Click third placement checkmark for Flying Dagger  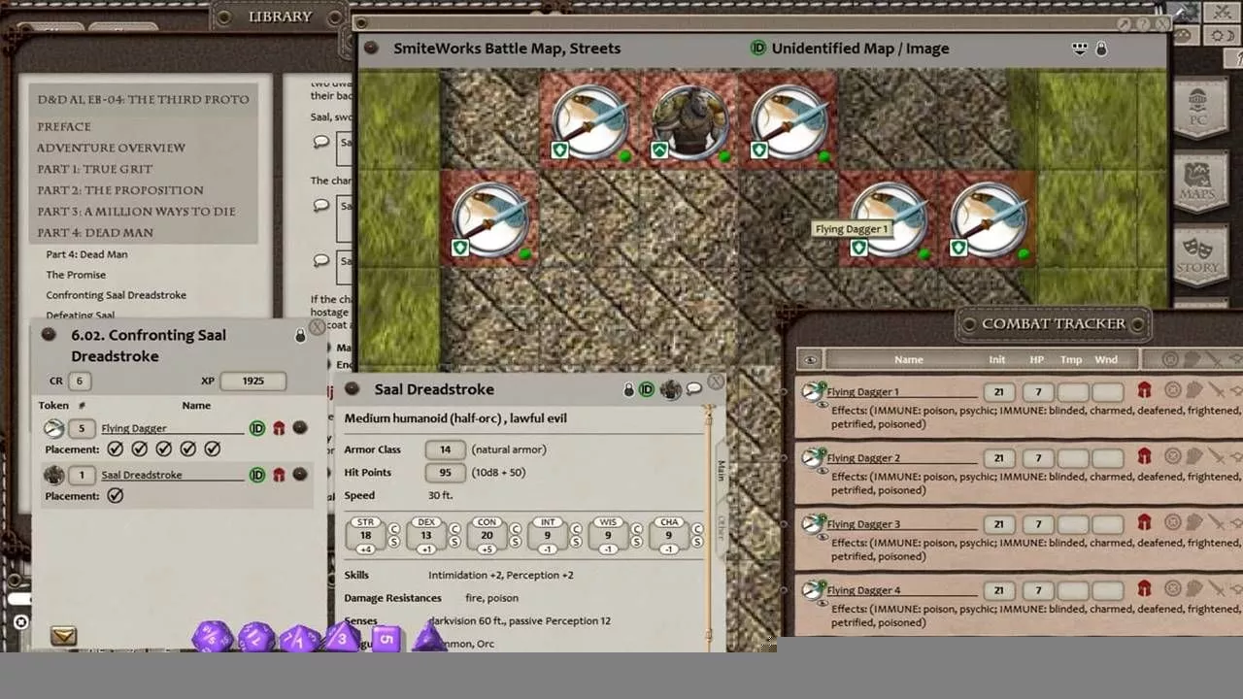click(164, 449)
